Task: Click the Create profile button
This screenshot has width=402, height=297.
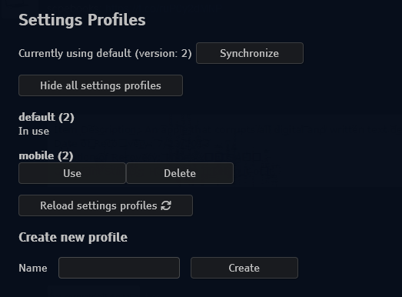Action: 244,268
